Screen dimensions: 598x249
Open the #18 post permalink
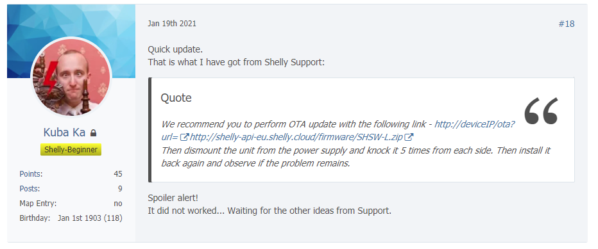(567, 24)
